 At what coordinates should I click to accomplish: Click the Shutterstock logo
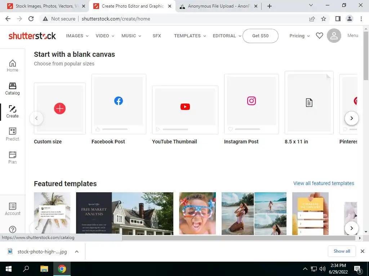pyautogui.click(x=32, y=36)
